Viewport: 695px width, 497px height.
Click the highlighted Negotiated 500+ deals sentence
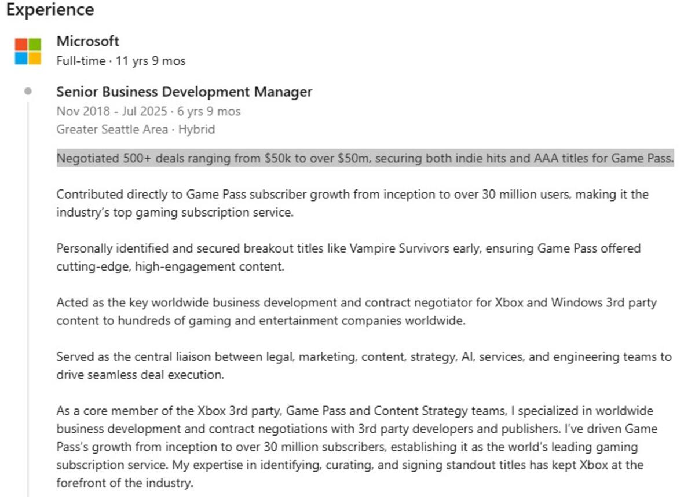click(x=365, y=158)
